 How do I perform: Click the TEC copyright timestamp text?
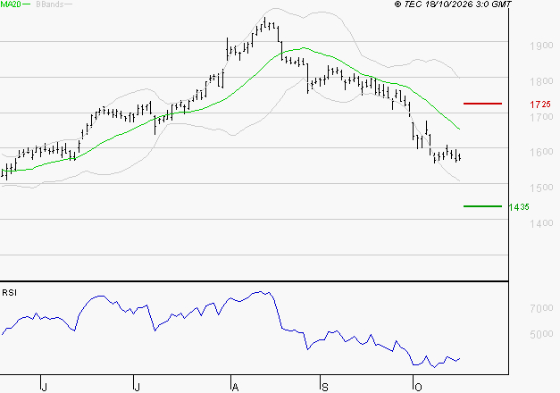[x=453, y=4]
